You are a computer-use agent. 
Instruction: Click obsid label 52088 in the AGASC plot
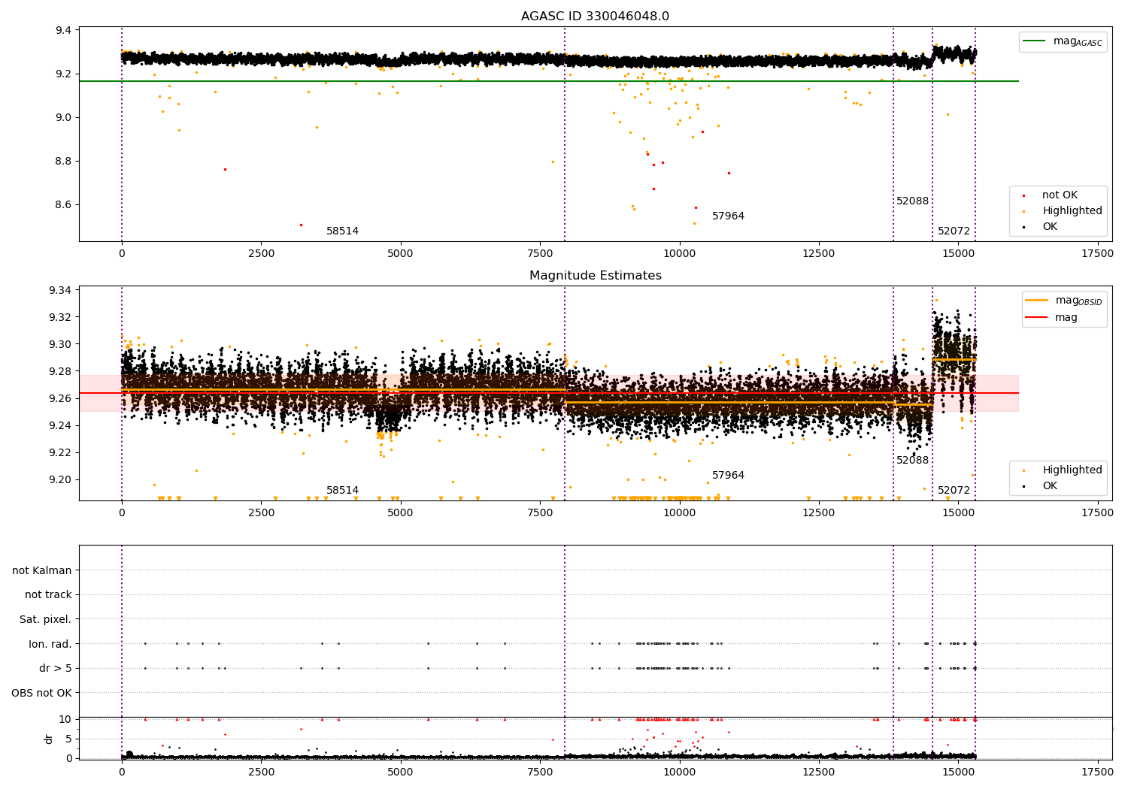coord(912,201)
